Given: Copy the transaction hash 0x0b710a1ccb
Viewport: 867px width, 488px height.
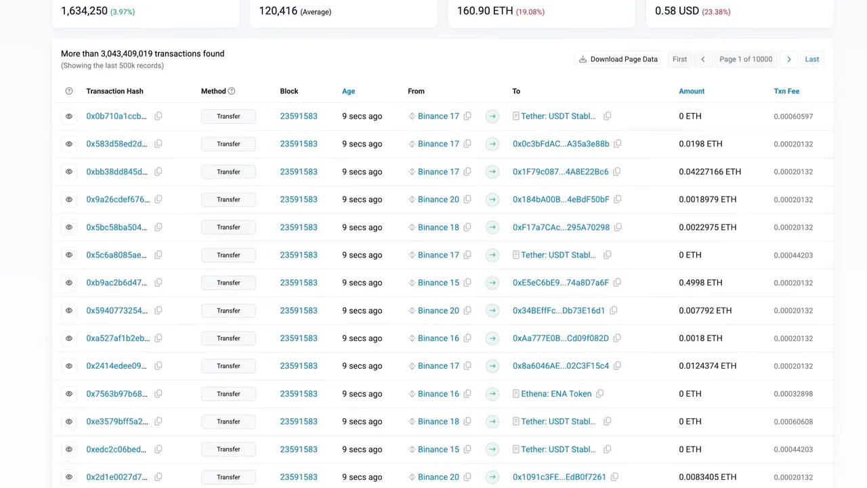Looking at the screenshot, I should (x=158, y=116).
